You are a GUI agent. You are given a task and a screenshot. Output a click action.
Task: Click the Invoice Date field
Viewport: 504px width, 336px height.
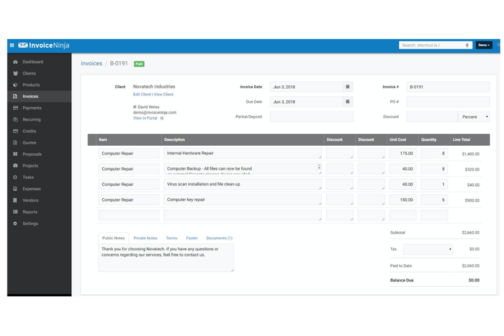tap(306, 87)
